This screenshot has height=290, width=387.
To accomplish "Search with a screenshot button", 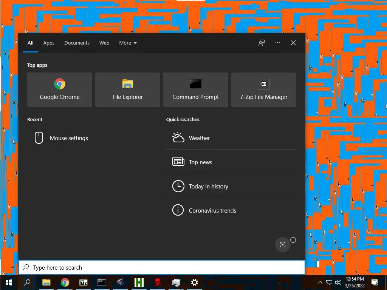I will (x=282, y=245).
